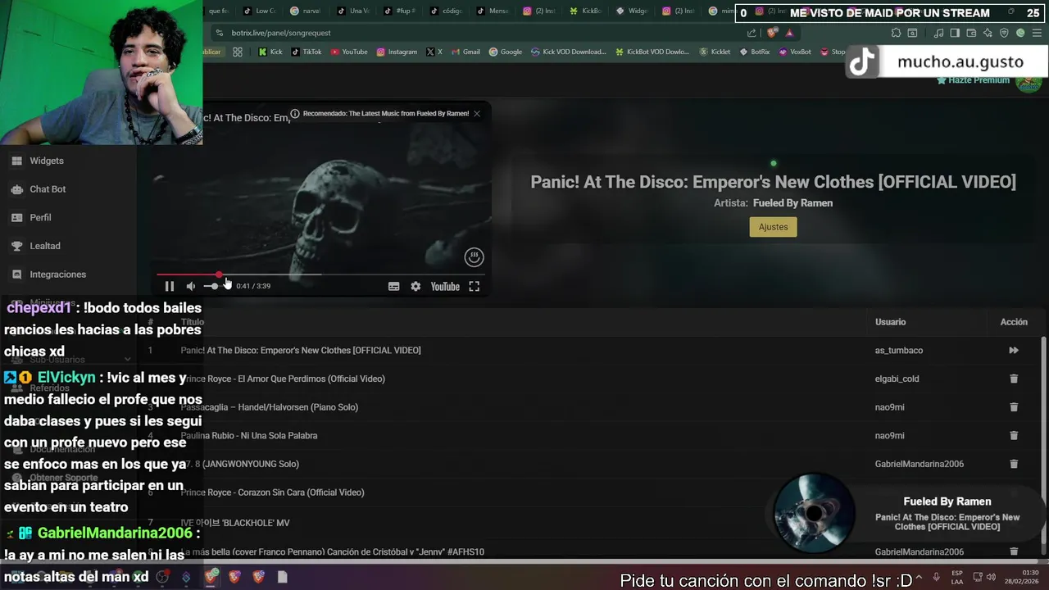Skip current song with the fast-forward icon
This screenshot has height=590, width=1049.
tap(1014, 350)
